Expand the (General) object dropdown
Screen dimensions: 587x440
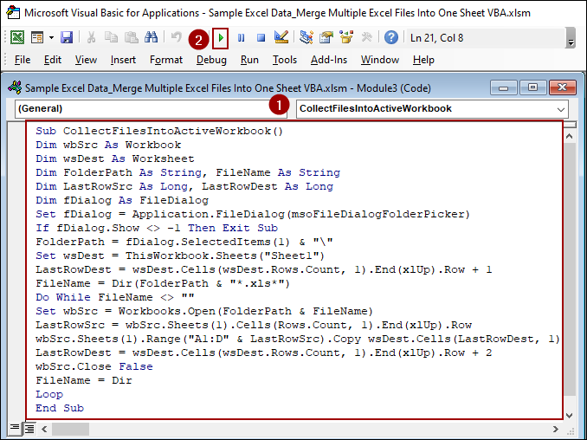pyautogui.click(x=279, y=109)
